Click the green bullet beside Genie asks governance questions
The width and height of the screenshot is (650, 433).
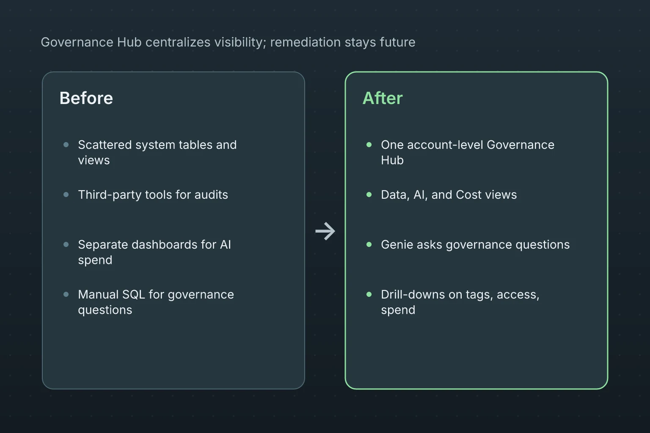[x=369, y=244]
